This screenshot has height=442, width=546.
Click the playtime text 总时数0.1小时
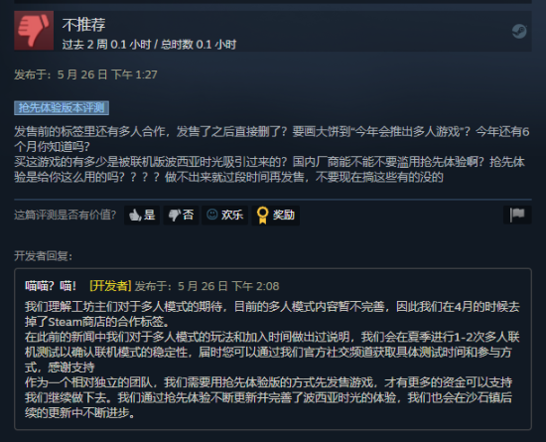pos(199,45)
